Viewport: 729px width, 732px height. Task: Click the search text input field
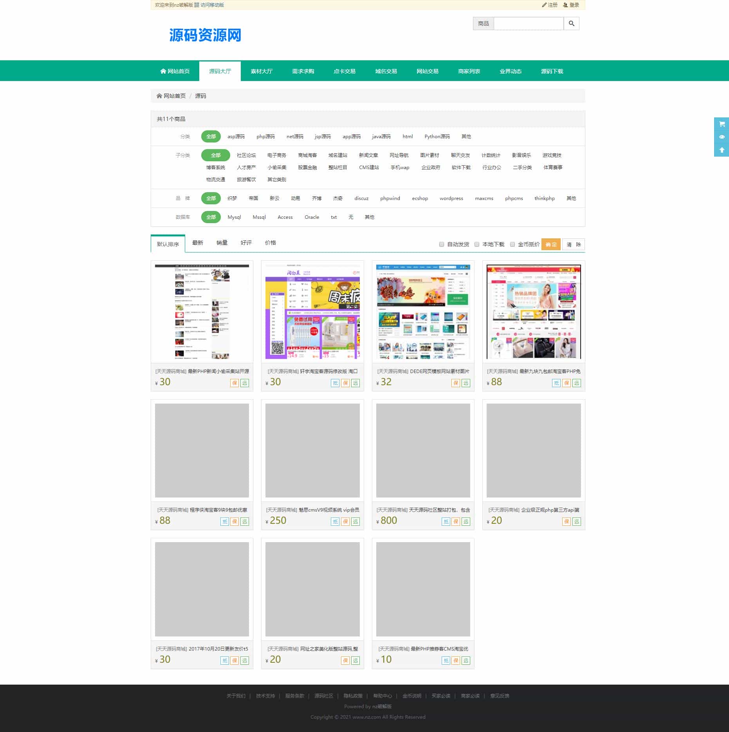[529, 23]
